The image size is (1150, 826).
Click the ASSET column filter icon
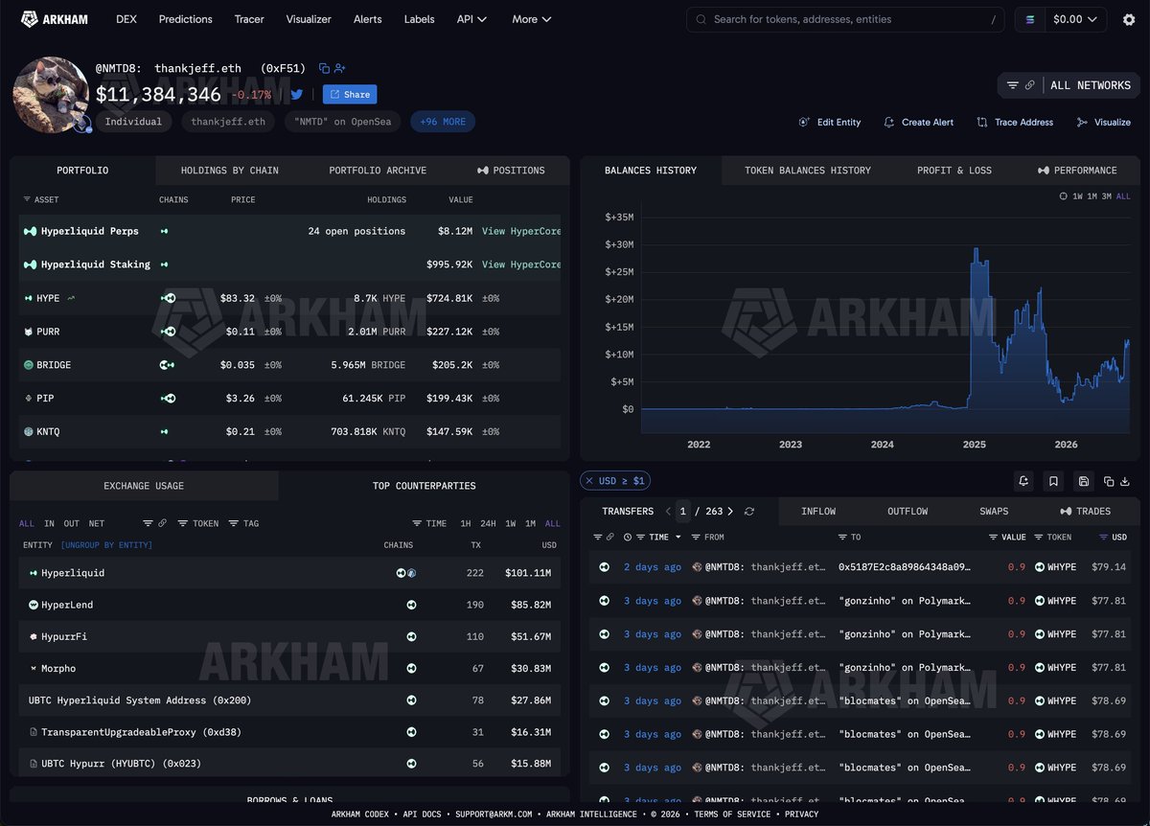(x=27, y=199)
